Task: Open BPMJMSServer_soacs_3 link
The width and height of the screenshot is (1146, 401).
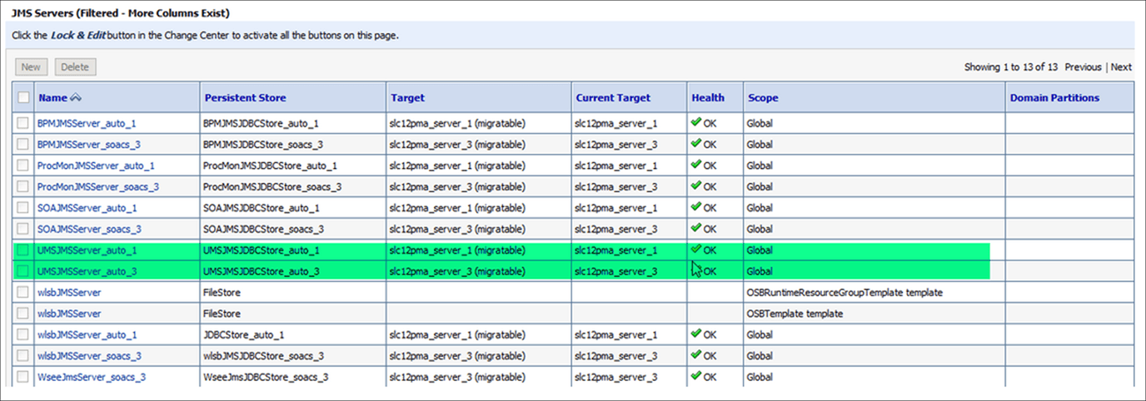Action: 89,144
